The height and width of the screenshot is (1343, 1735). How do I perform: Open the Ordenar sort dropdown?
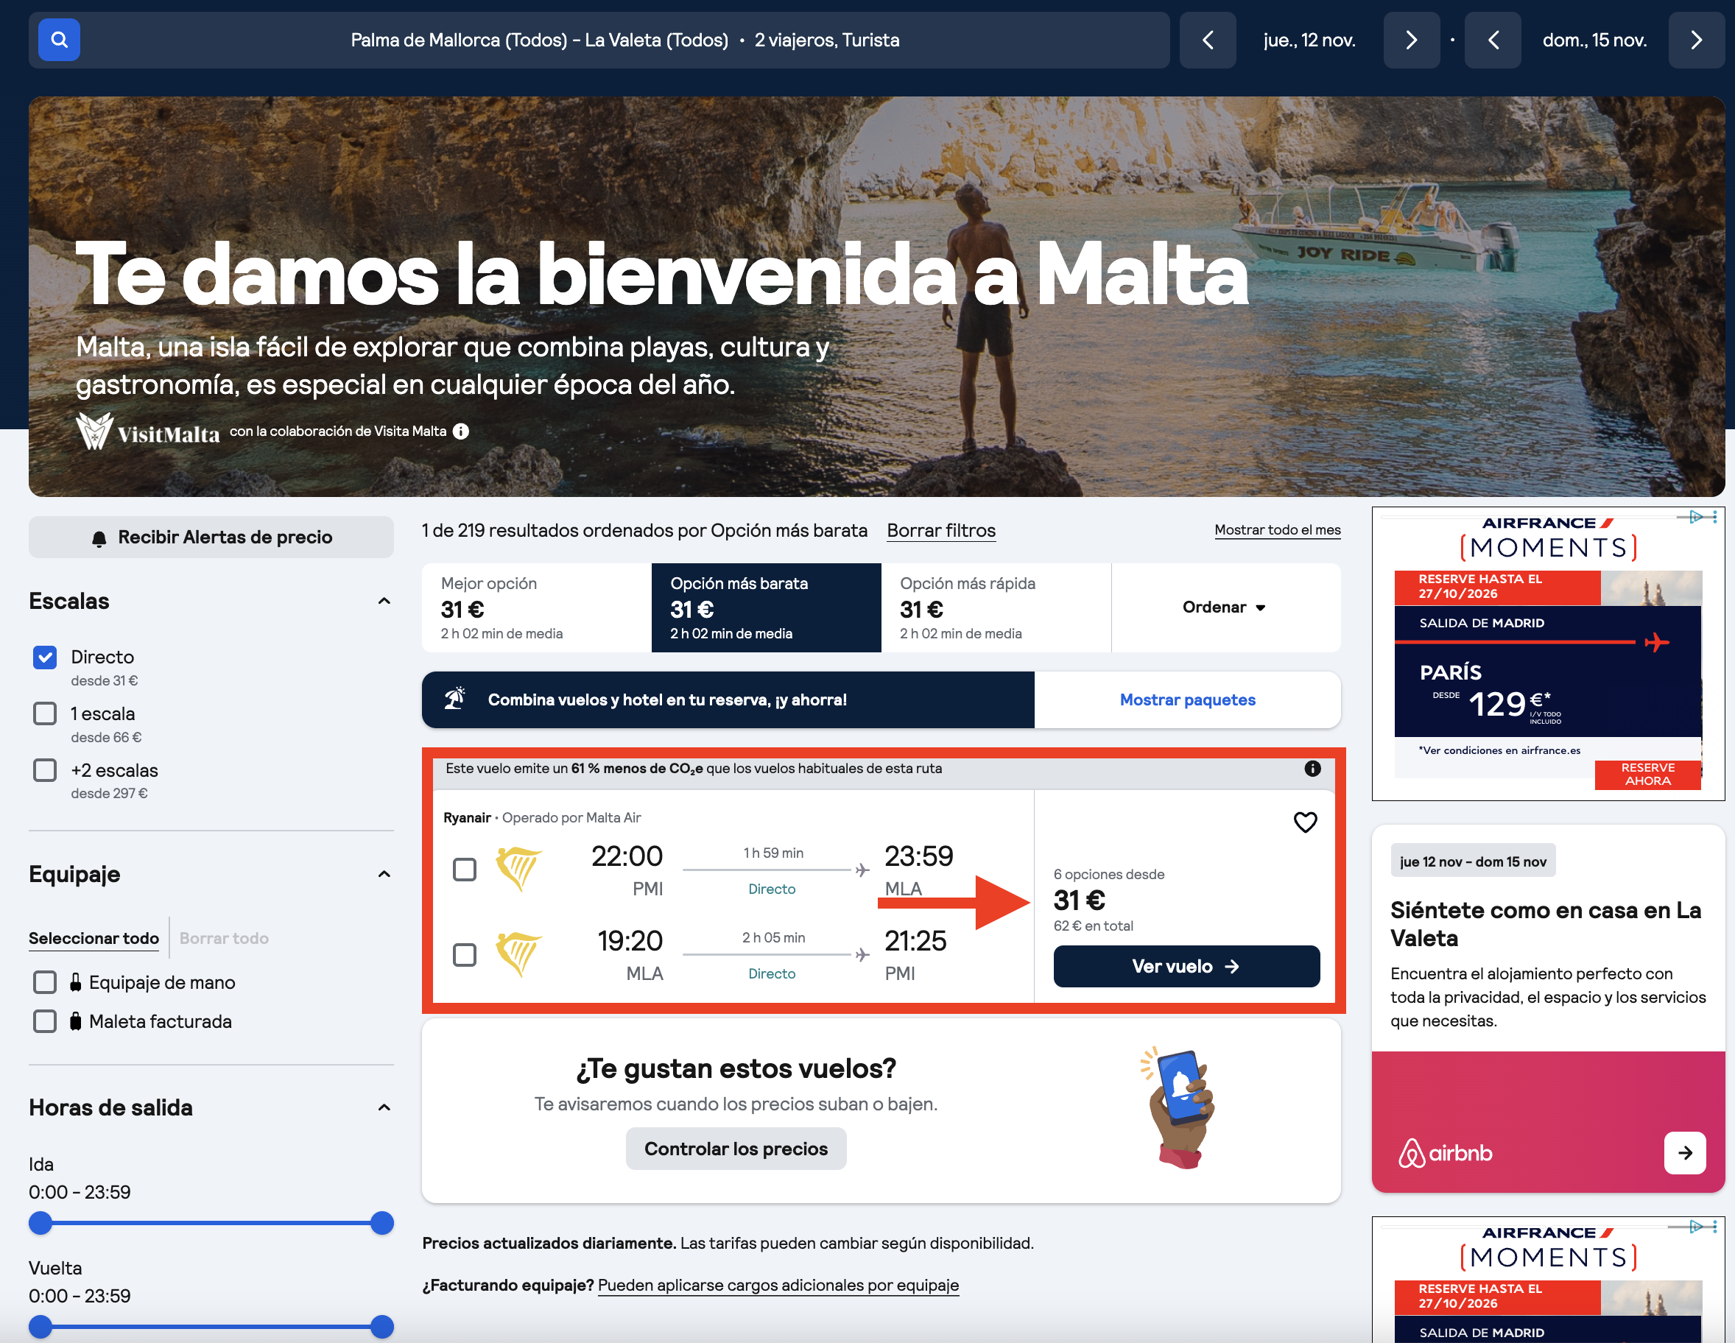pos(1226,607)
